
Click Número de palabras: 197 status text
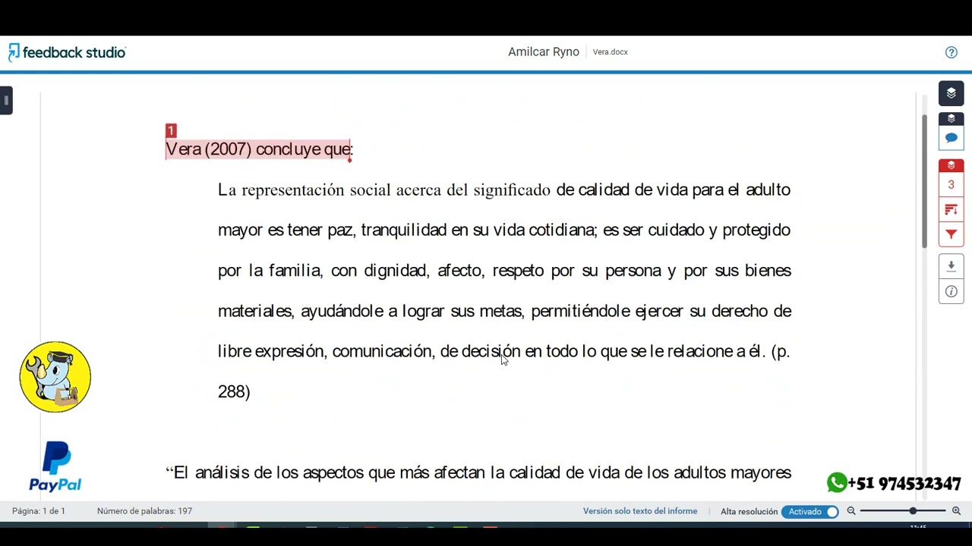pyautogui.click(x=144, y=511)
